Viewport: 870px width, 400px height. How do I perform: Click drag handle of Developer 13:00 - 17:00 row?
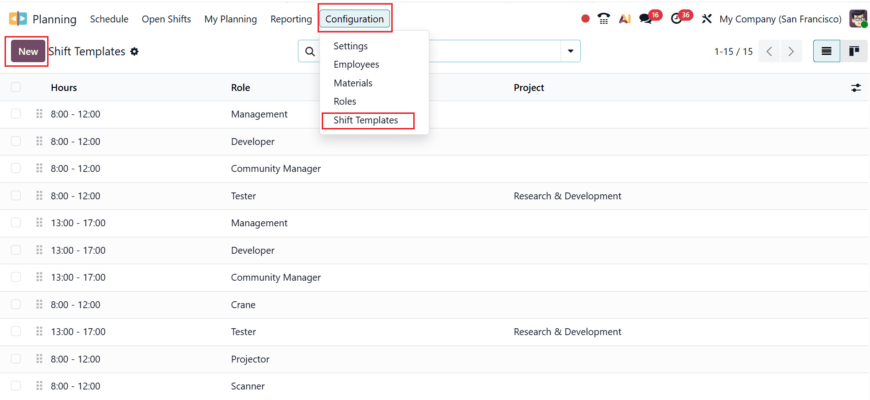click(x=39, y=250)
